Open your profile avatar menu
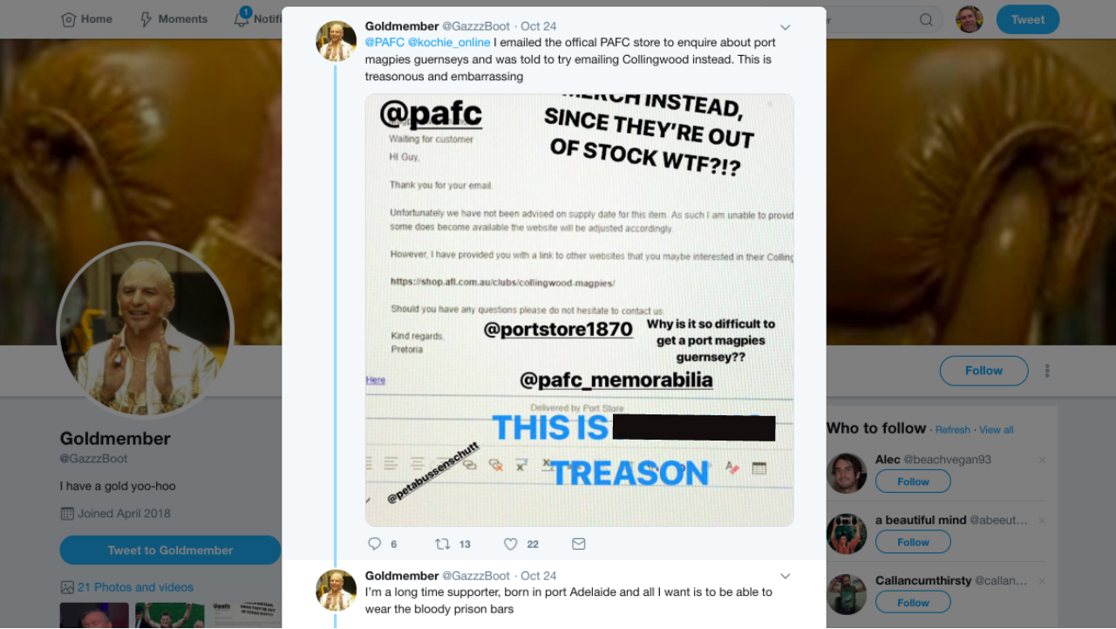 (x=970, y=19)
